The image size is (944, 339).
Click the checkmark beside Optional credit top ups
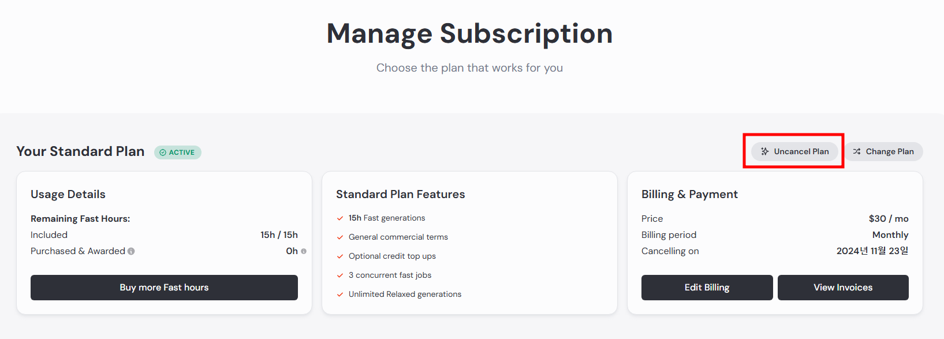339,256
